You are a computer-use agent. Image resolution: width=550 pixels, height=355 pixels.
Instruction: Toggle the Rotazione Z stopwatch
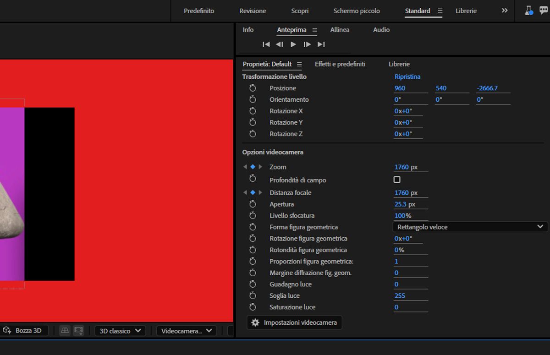[253, 134]
